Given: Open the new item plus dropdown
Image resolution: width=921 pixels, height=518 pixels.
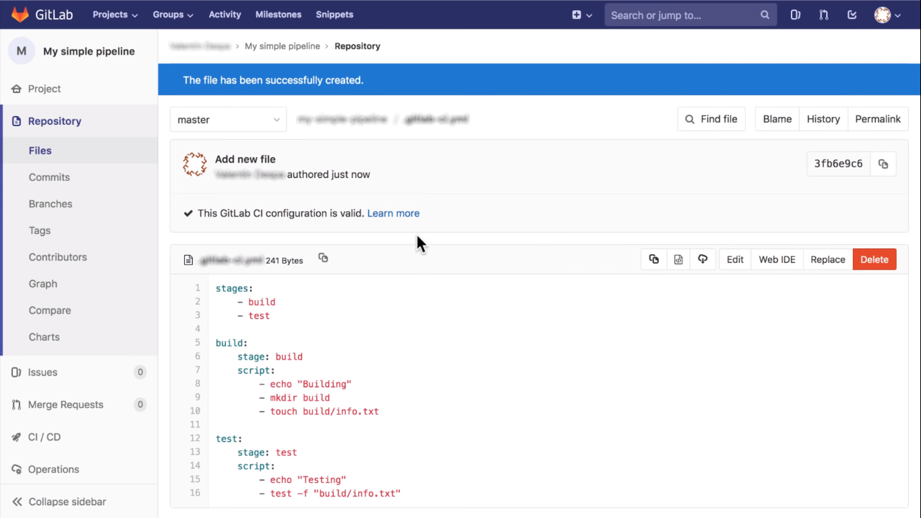Looking at the screenshot, I should pos(581,14).
